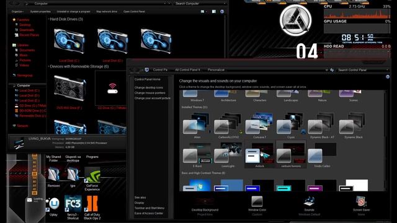397x223 pixels.
Task: Select the LaserLight theme
Action: point(228,154)
